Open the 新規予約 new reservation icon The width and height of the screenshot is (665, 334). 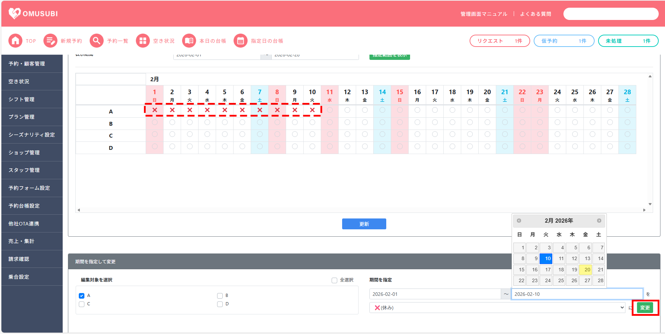pos(50,41)
